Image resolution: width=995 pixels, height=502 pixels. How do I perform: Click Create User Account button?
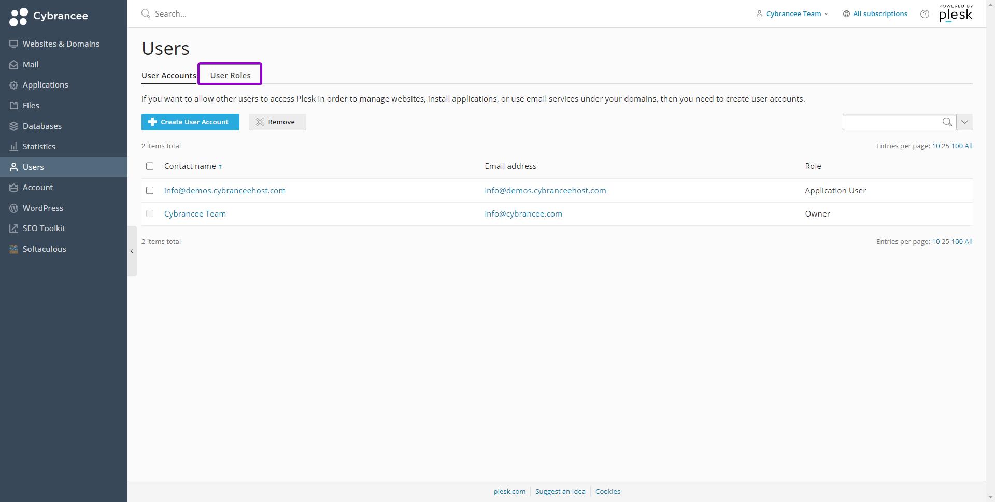190,122
